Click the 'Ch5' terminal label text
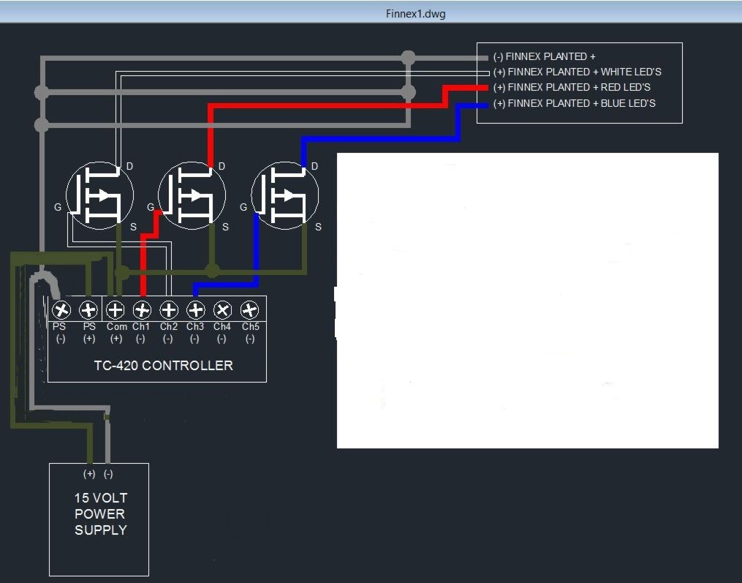 pos(250,327)
